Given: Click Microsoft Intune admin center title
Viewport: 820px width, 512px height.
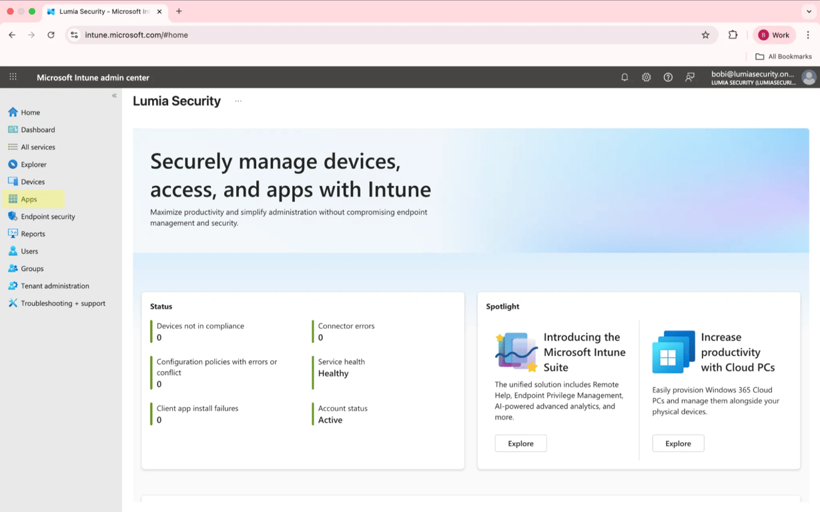Looking at the screenshot, I should point(93,77).
